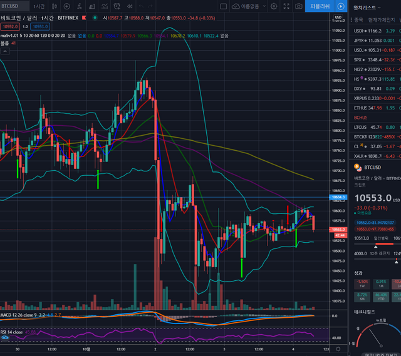The height and width of the screenshot is (356, 401).
Task: Take a chart snapshot with camera icon
Action: pyautogui.click(x=298, y=6)
